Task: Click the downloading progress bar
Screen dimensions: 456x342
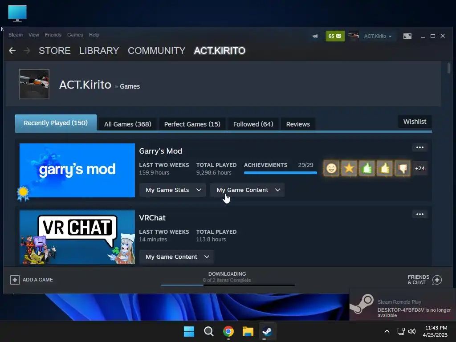Action: click(x=228, y=285)
